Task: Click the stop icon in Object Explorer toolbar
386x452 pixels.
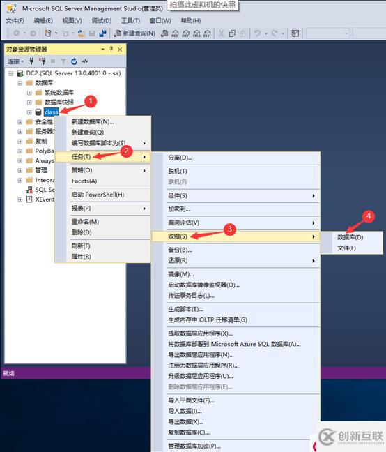Action: pos(53,61)
